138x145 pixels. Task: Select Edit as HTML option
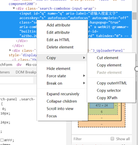click(63, 40)
